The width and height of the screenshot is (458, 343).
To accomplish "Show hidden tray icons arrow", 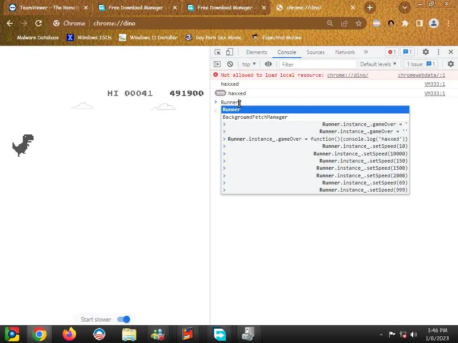I will [381, 335].
